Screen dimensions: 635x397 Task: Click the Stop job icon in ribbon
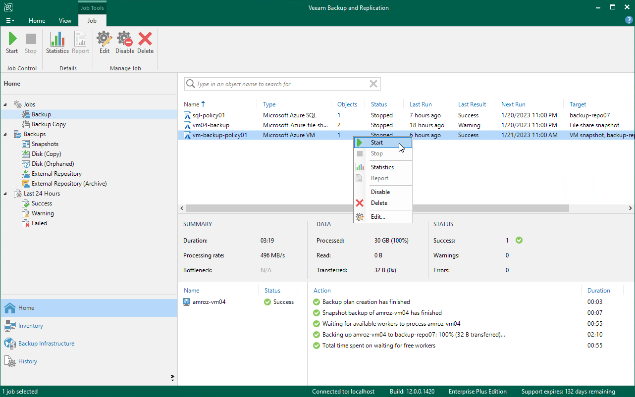pos(31,39)
